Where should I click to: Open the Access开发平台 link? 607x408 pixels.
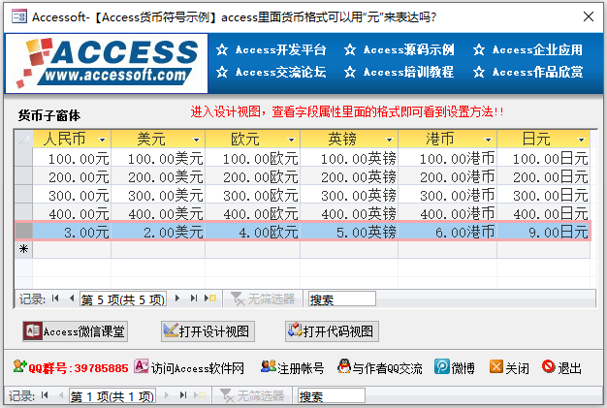pyautogui.click(x=272, y=49)
